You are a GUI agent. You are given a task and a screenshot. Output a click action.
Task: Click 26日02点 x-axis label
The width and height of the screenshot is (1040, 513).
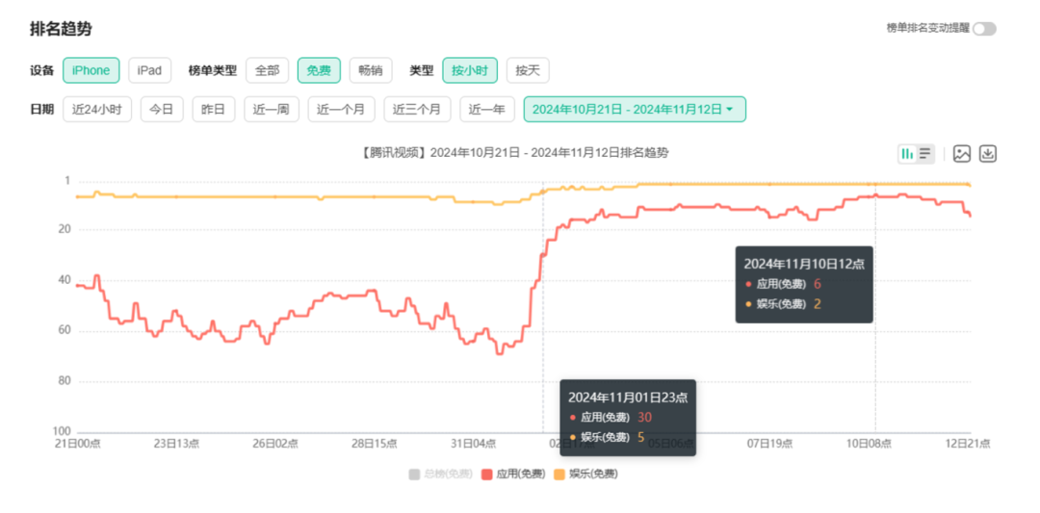pos(275,444)
